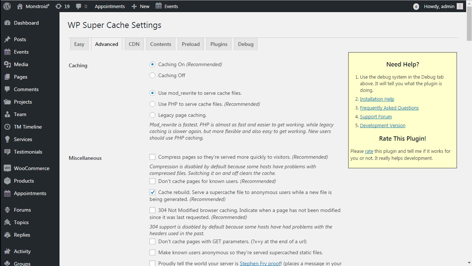
Task: Select the Caching Off radio button
Action: (x=152, y=75)
